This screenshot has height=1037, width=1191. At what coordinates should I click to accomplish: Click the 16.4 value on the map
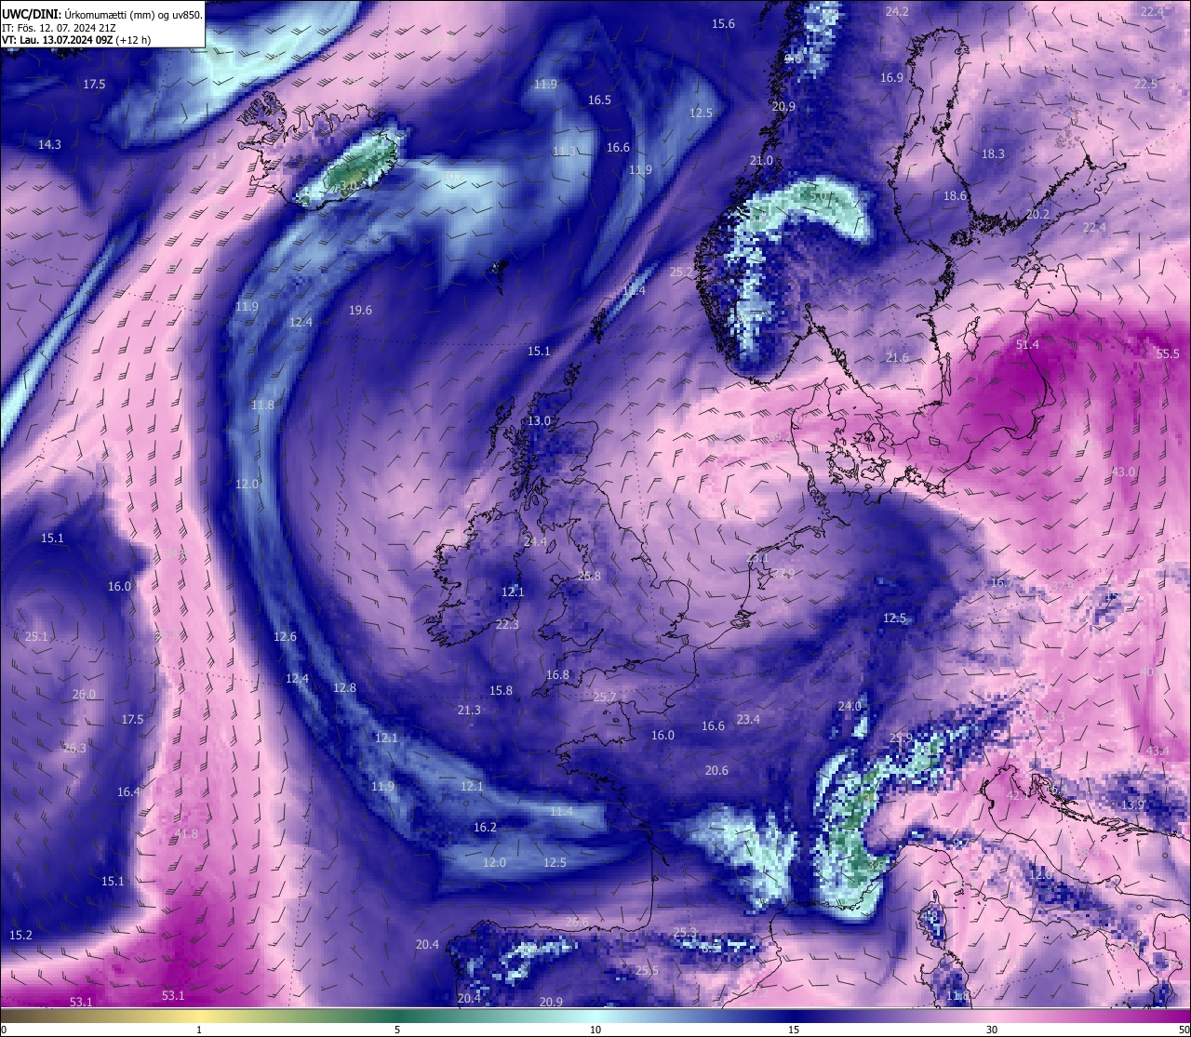click(128, 791)
